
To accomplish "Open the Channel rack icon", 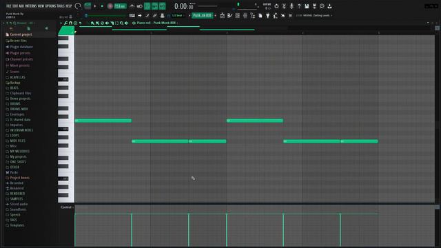I will click(237, 15).
